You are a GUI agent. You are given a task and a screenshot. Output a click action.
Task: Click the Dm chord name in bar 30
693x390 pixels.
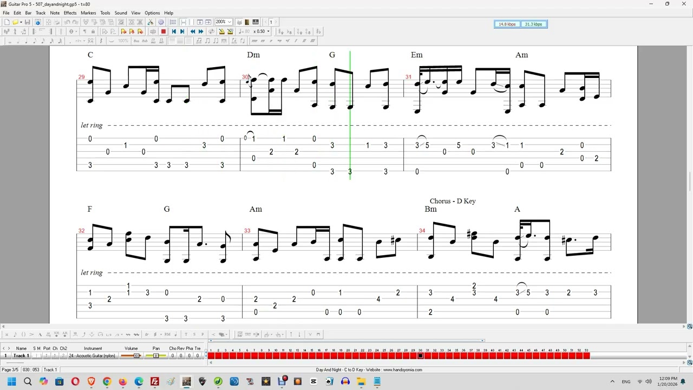(x=253, y=55)
